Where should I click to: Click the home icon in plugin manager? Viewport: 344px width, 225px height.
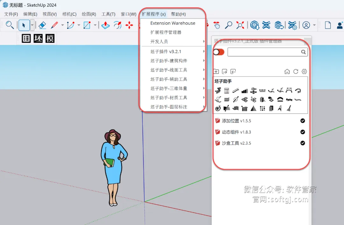pyautogui.click(x=287, y=71)
